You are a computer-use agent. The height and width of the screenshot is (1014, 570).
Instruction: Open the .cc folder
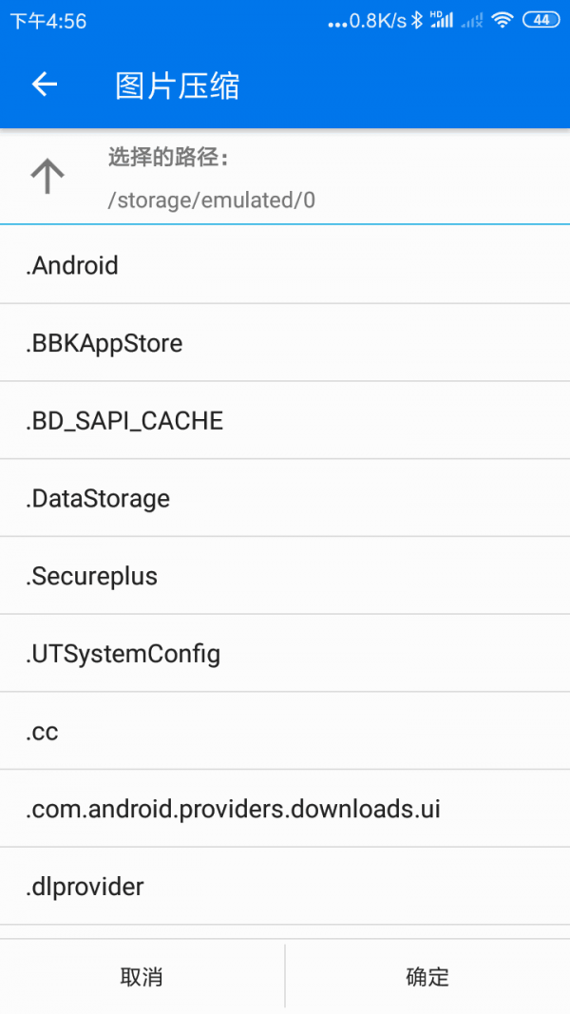285,732
